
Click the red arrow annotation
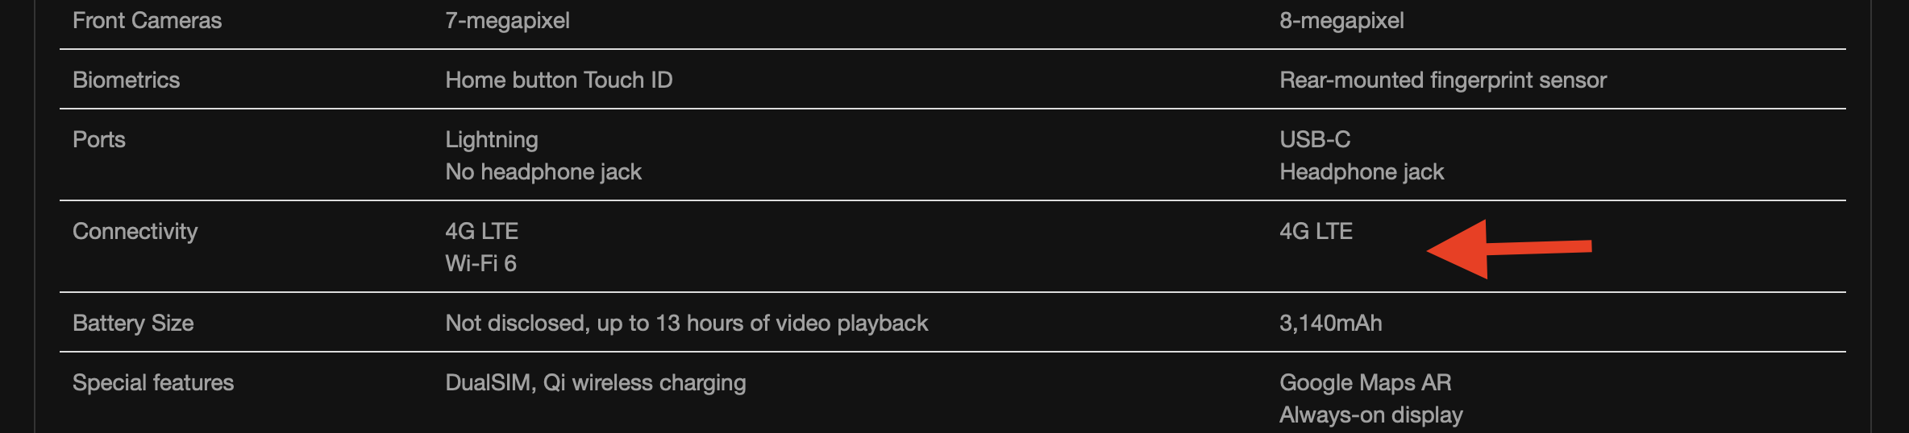1508,249
